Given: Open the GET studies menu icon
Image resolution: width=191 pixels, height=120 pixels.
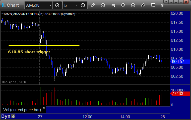Looking at the screenshot, I should pos(113,5).
